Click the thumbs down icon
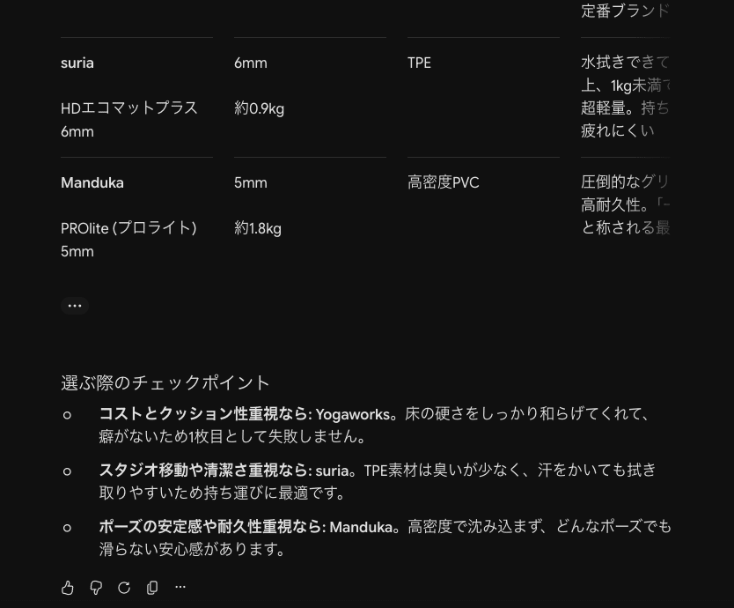 click(x=96, y=588)
